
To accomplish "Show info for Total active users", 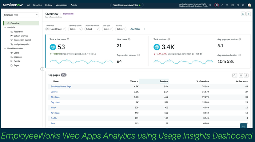I will pyautogui.click(x=68, y=39).
